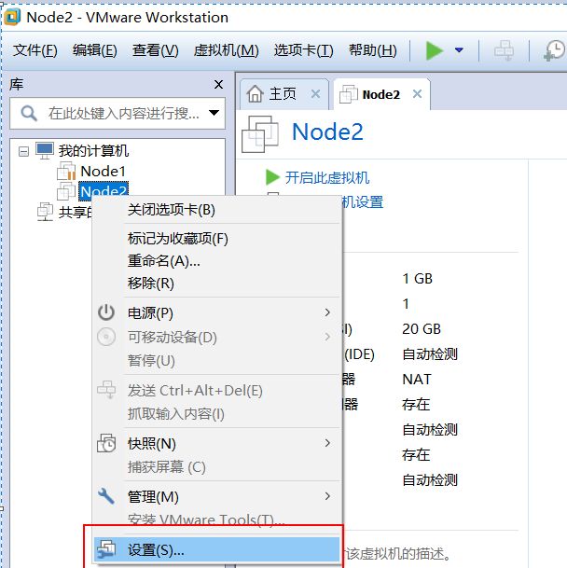The height and width of the screenshot is (568, 567).
Task: Open the library search filter dropdown arrow
Action: click(214, 113)
